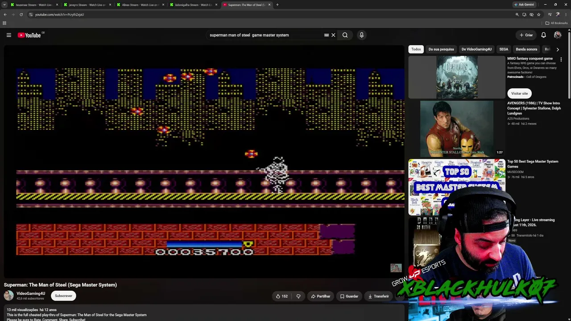Switch to the janeyro Stream tab
The width and height of the screenshot is (571, 321).
[x=87, y=5]
